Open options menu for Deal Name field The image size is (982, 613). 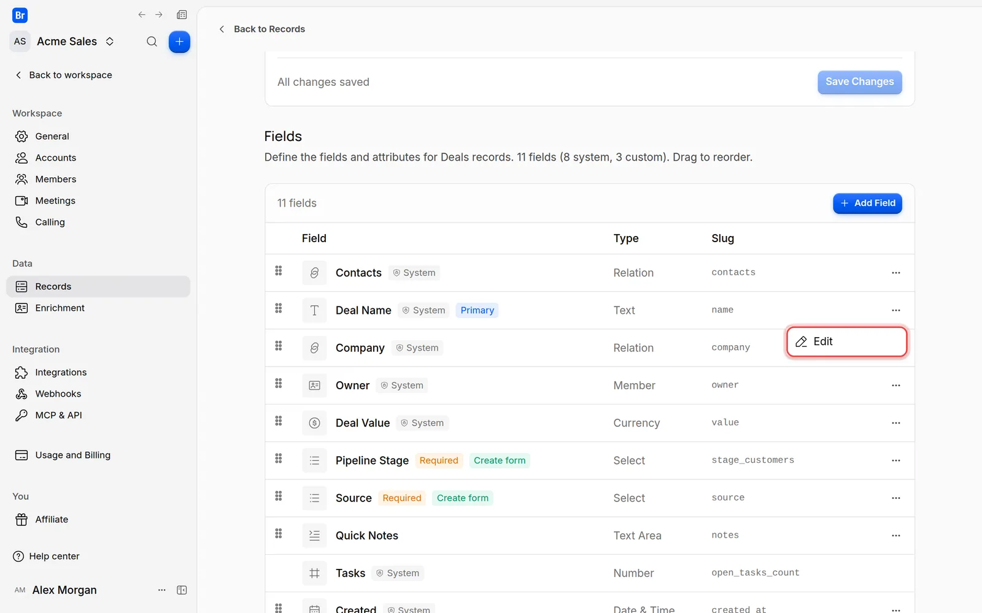click(896, 310)
